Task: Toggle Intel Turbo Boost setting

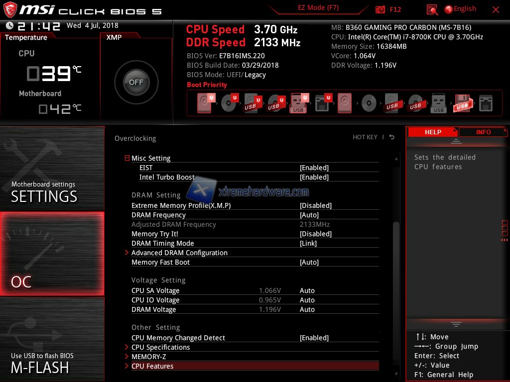Action: (x=314, y=177)
